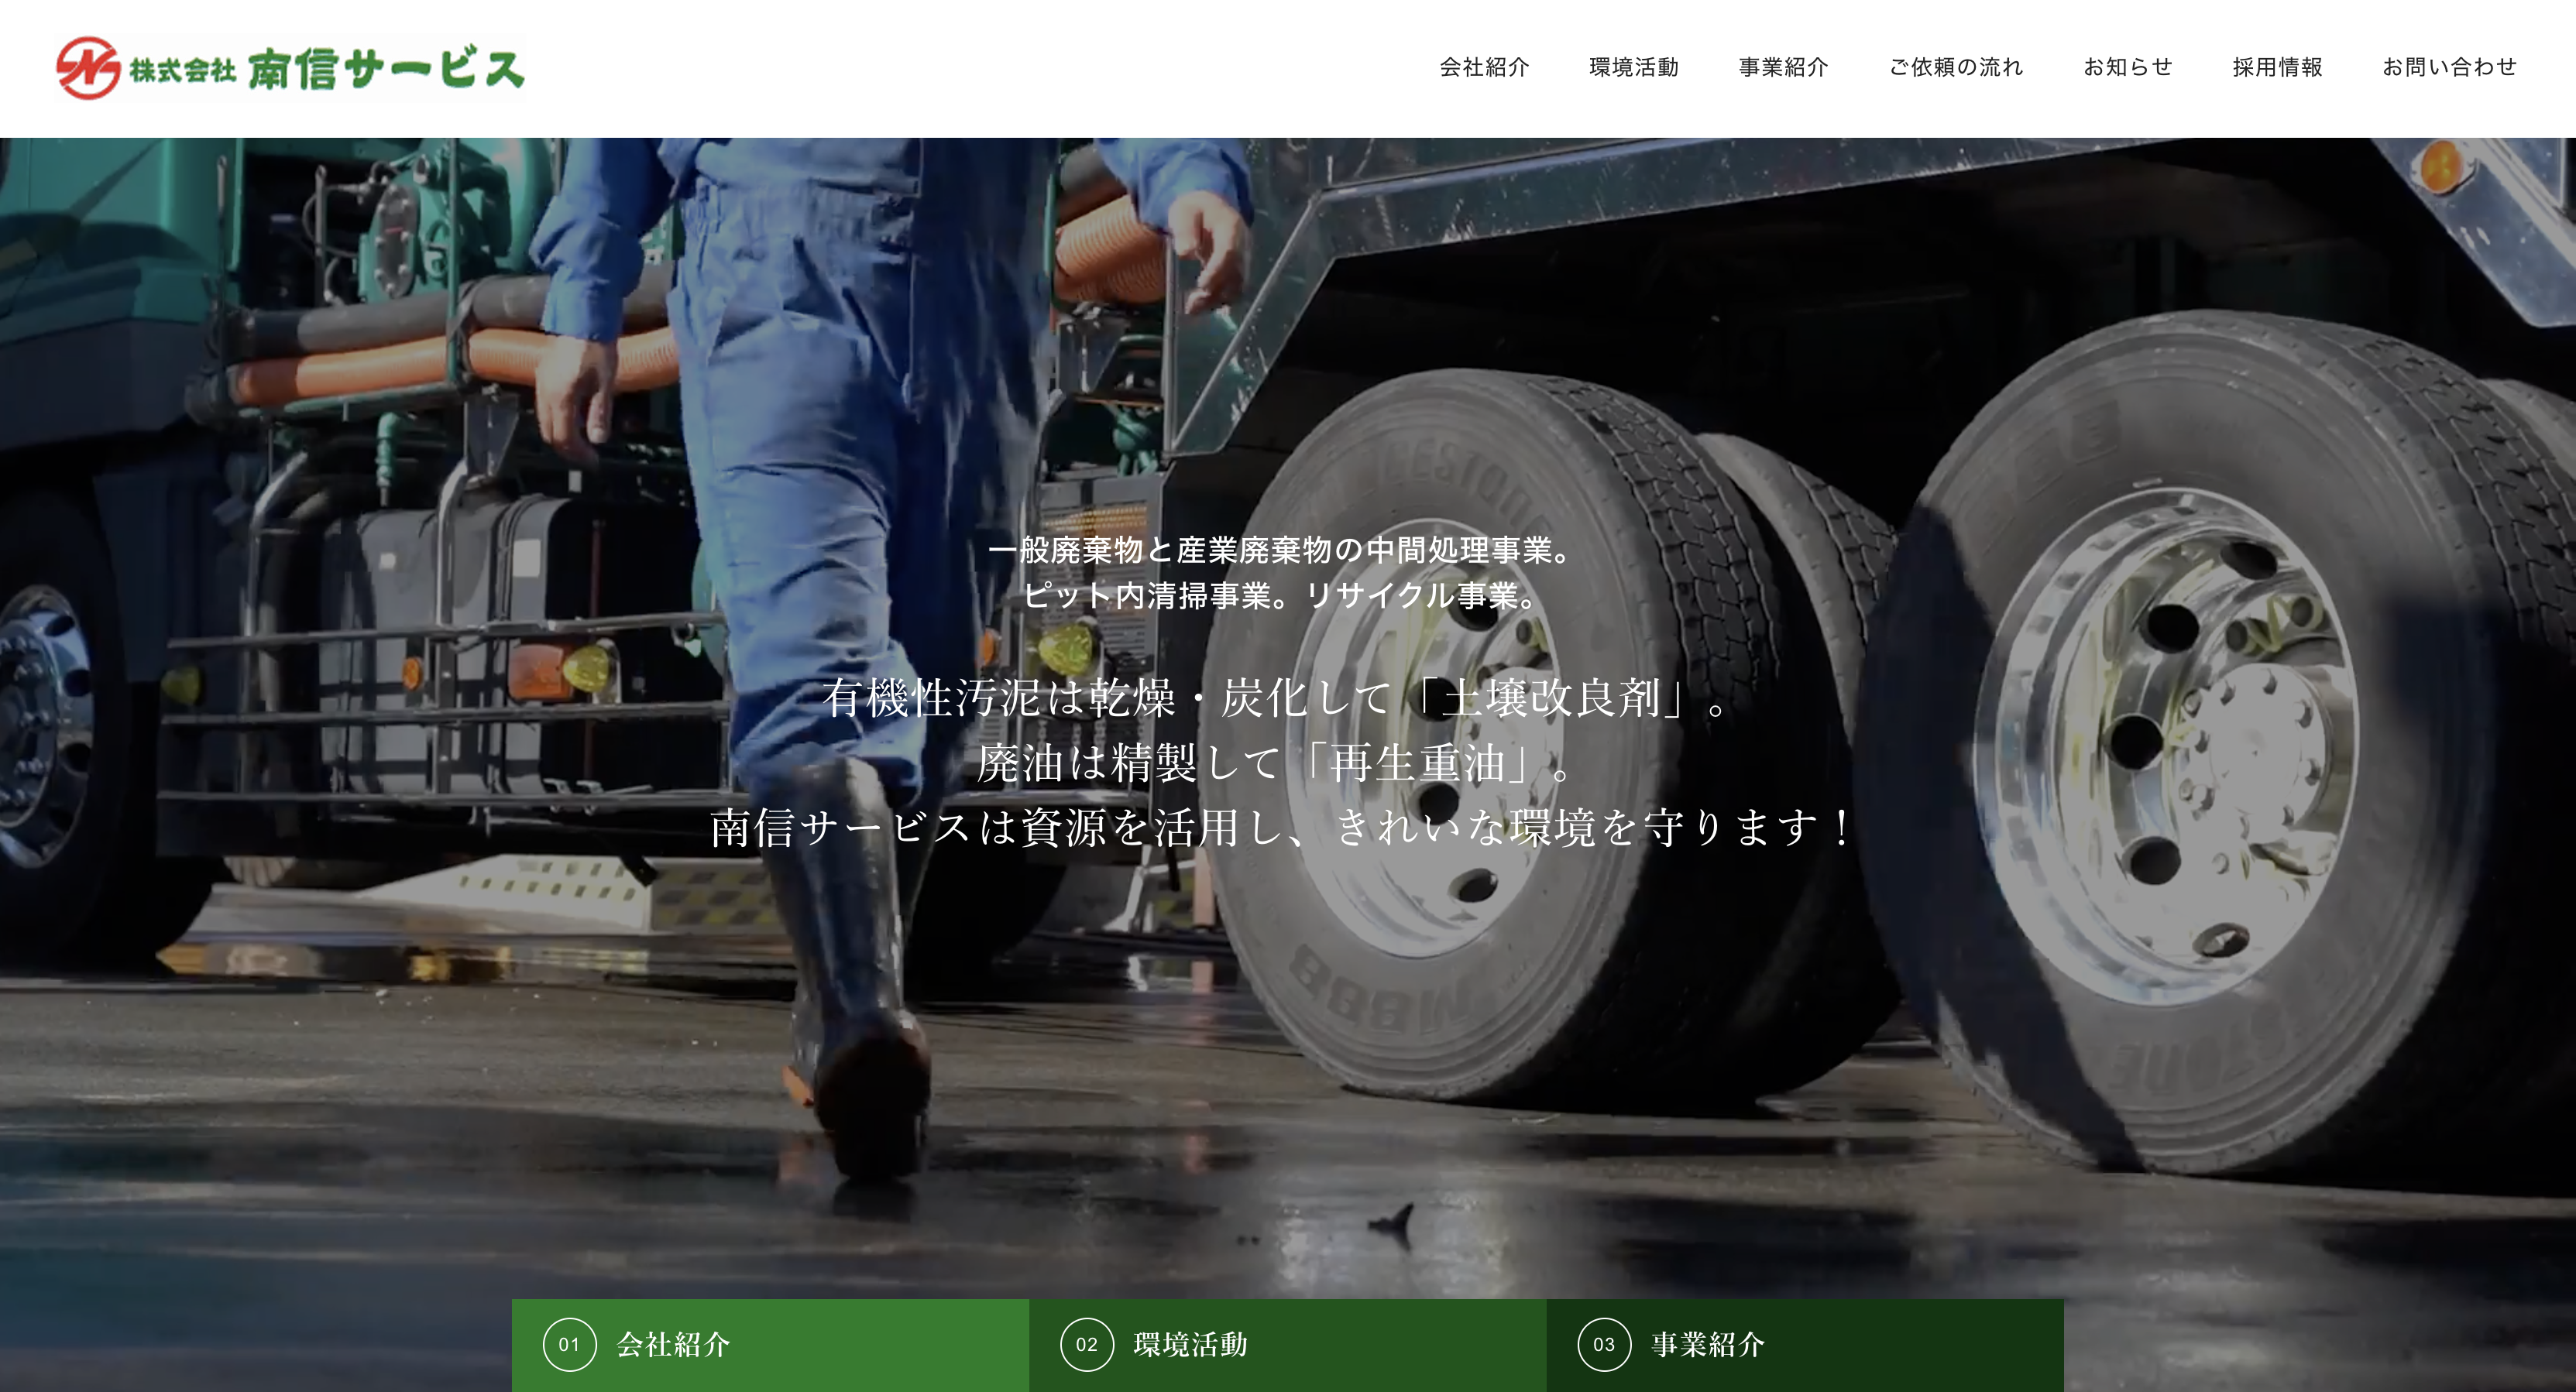Click the circled 02 number icon
Image resolution: width=2576 pixels, height=1392 pixels.
[1087, 1344]
